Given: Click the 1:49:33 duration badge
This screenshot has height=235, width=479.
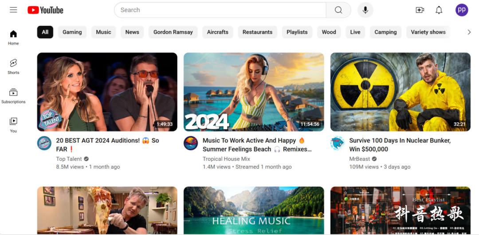Looking at the screenshot, I should click(x=165, y=124).
